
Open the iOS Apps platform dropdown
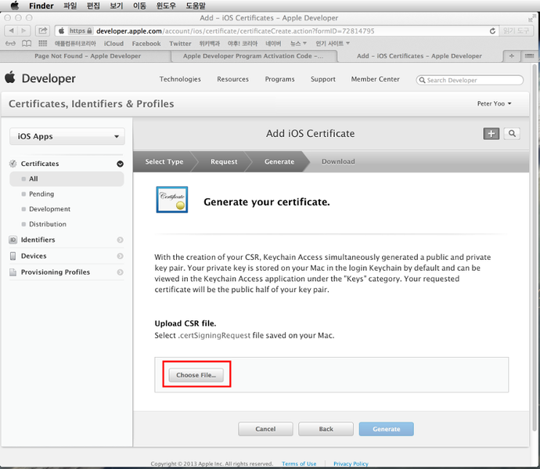67,136
